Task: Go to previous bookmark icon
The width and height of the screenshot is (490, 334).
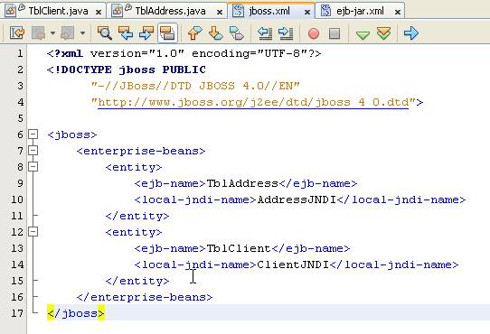Action: coord(195,32)
